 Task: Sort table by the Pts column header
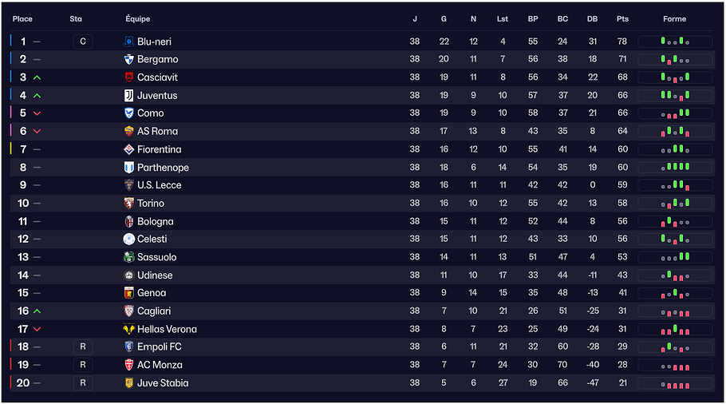click(x=622, y=19)
